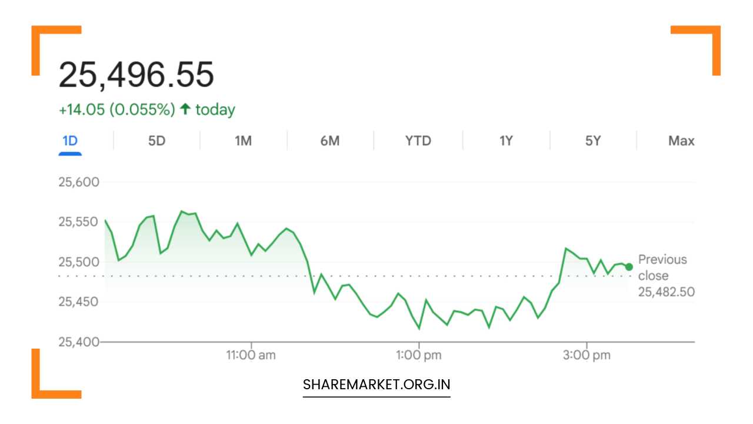Click the 1:00 pm axis label
This screenshot has width=753, height=424.
pos(419,355)
